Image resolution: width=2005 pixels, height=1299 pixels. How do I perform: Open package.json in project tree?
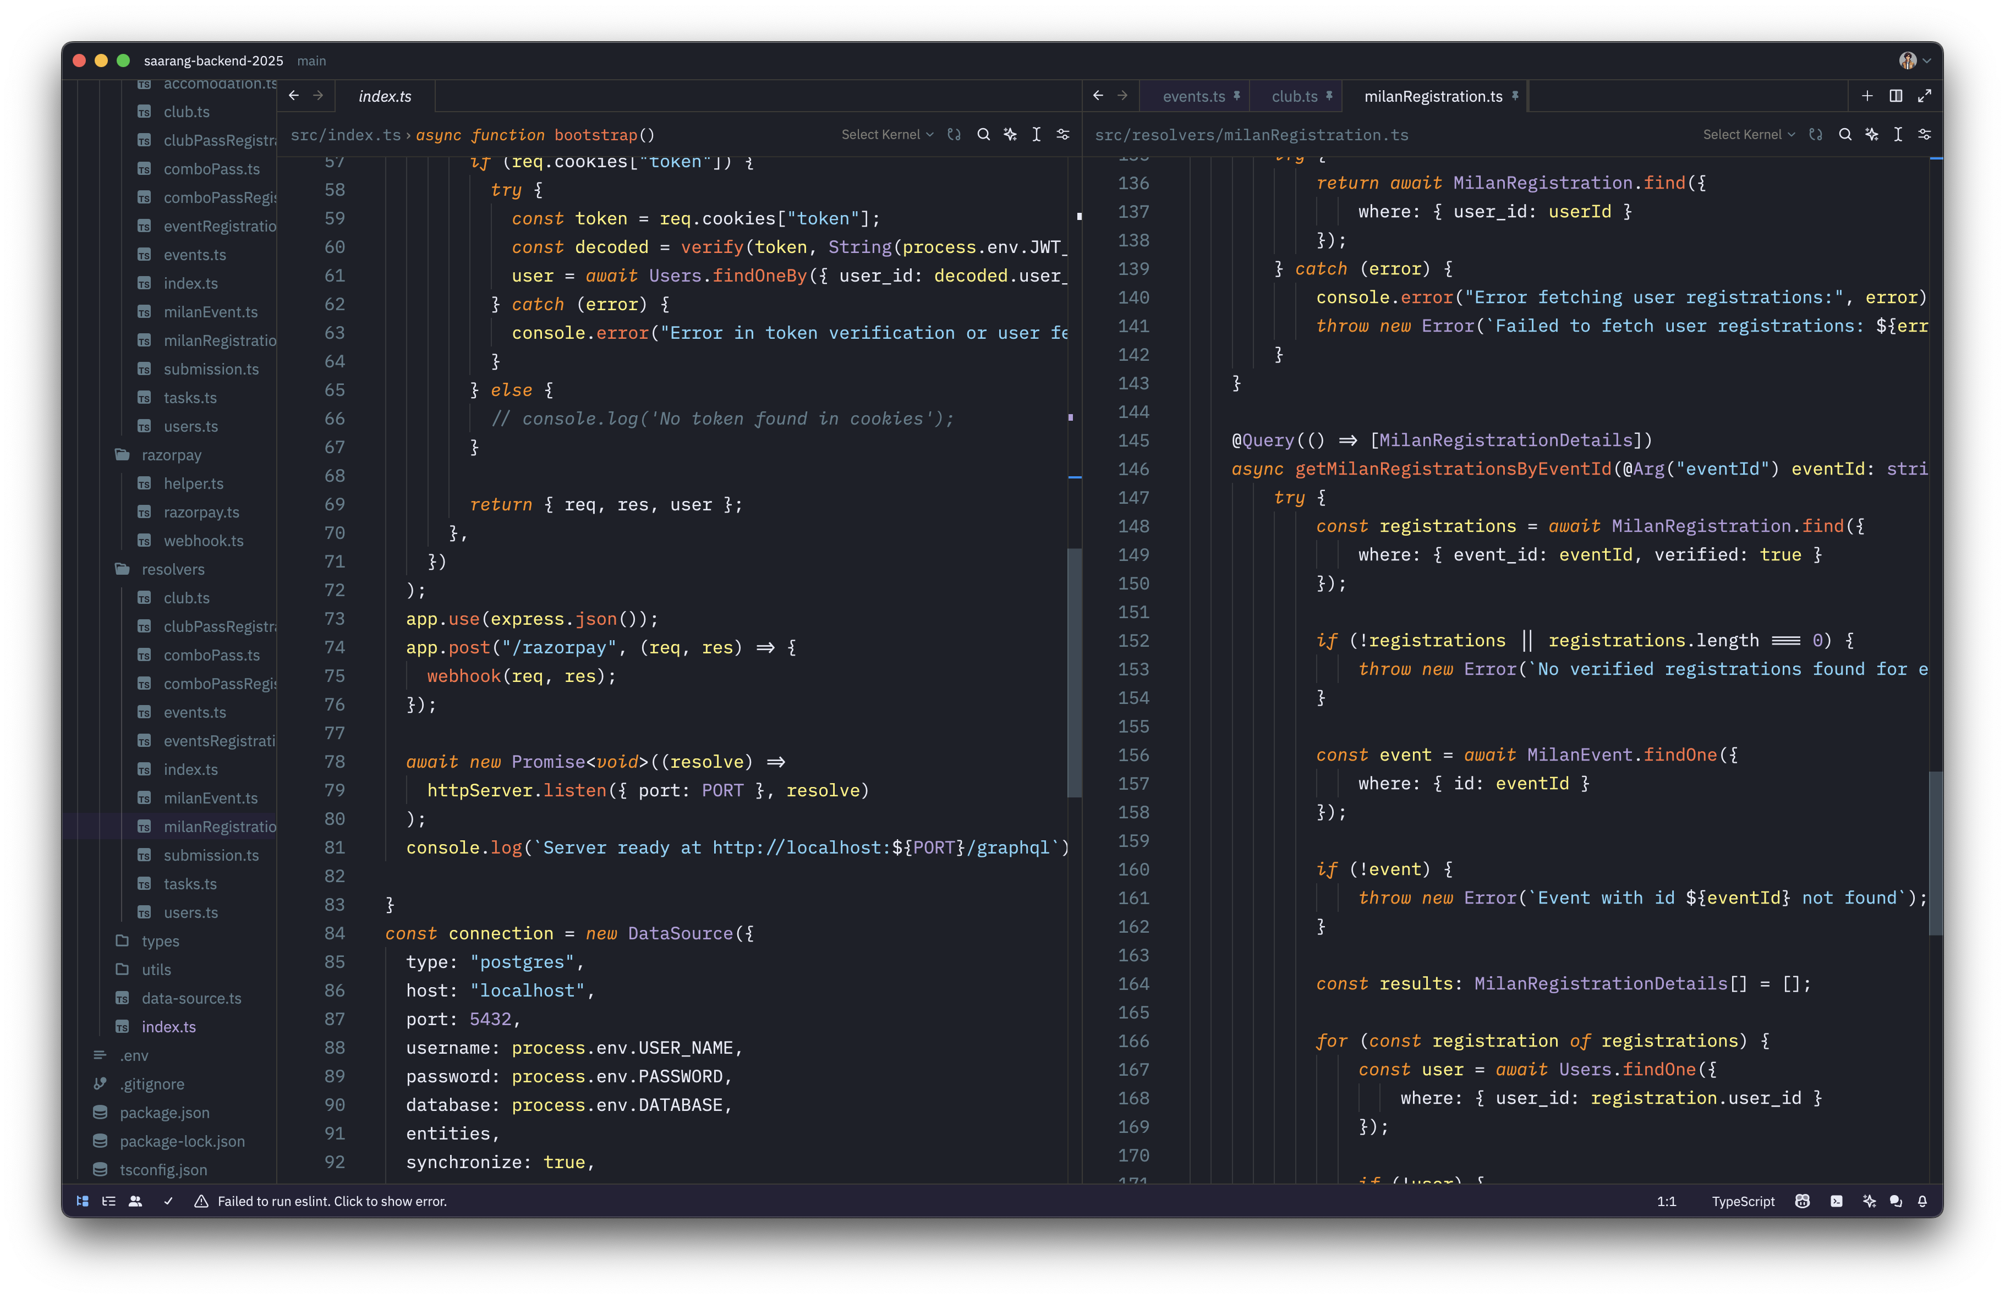click(x=165, y=1113)
